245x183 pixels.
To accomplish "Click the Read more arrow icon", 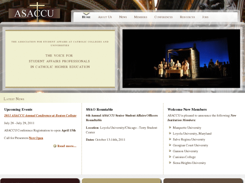I will coord(55,146).
